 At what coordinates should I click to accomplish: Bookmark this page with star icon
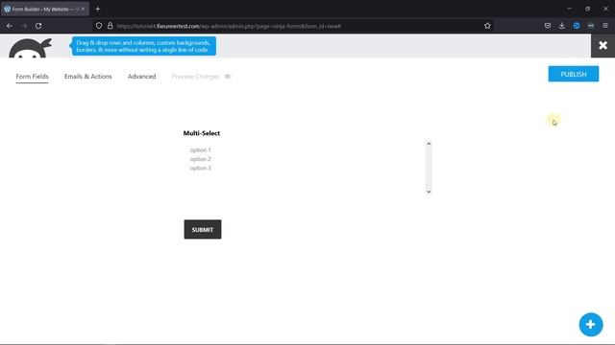click(487, 26)
